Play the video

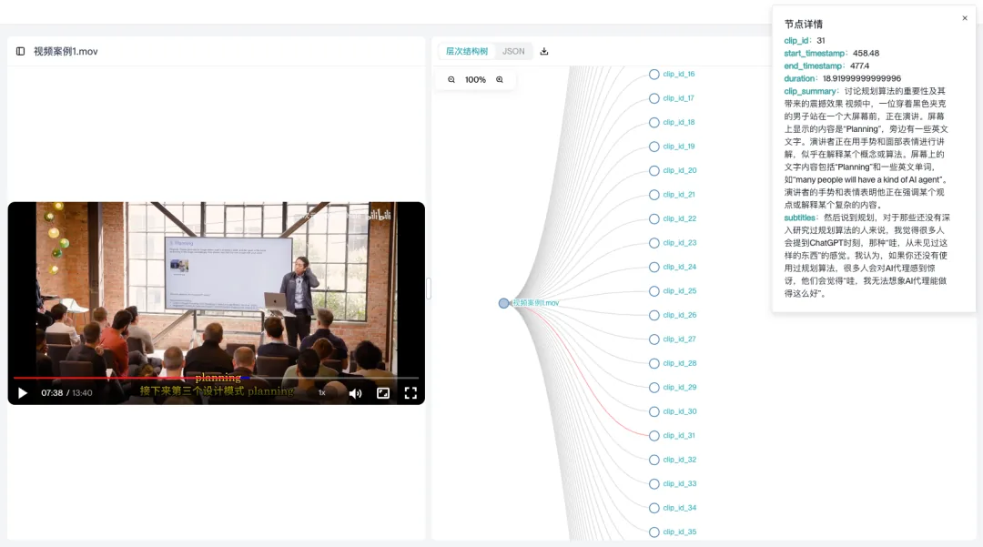coord(23,393)
